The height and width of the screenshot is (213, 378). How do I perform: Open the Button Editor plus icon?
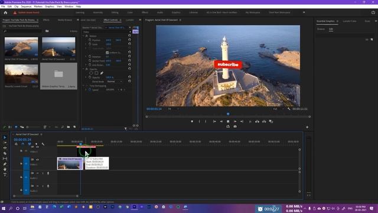pyautogui.click(x=307, y=127)
